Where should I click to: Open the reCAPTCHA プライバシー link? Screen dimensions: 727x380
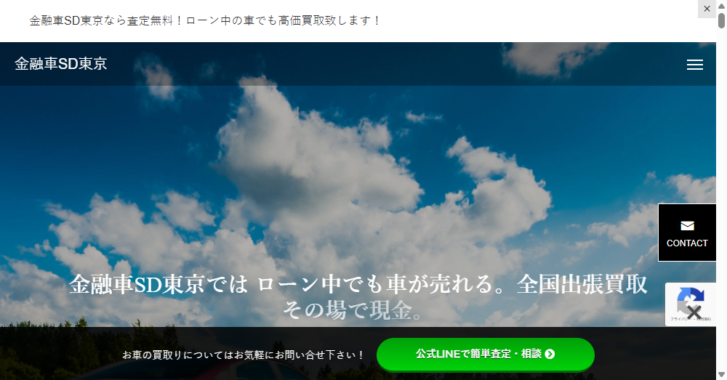click(675, 320)
